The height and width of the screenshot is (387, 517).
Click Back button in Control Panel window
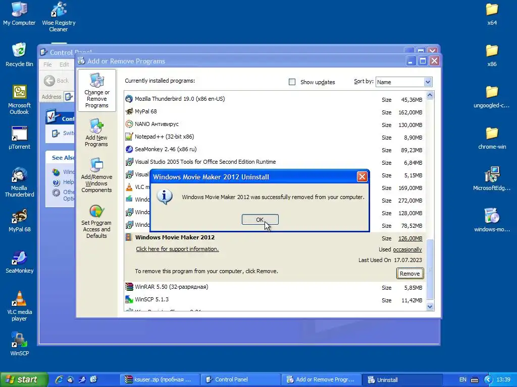(x=57, y=81)
